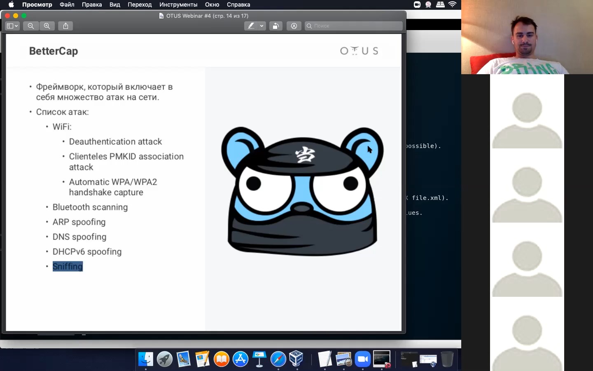Open TextEdit from the Dock
This screenshot has height=371, width=593.
pos(325,359)
